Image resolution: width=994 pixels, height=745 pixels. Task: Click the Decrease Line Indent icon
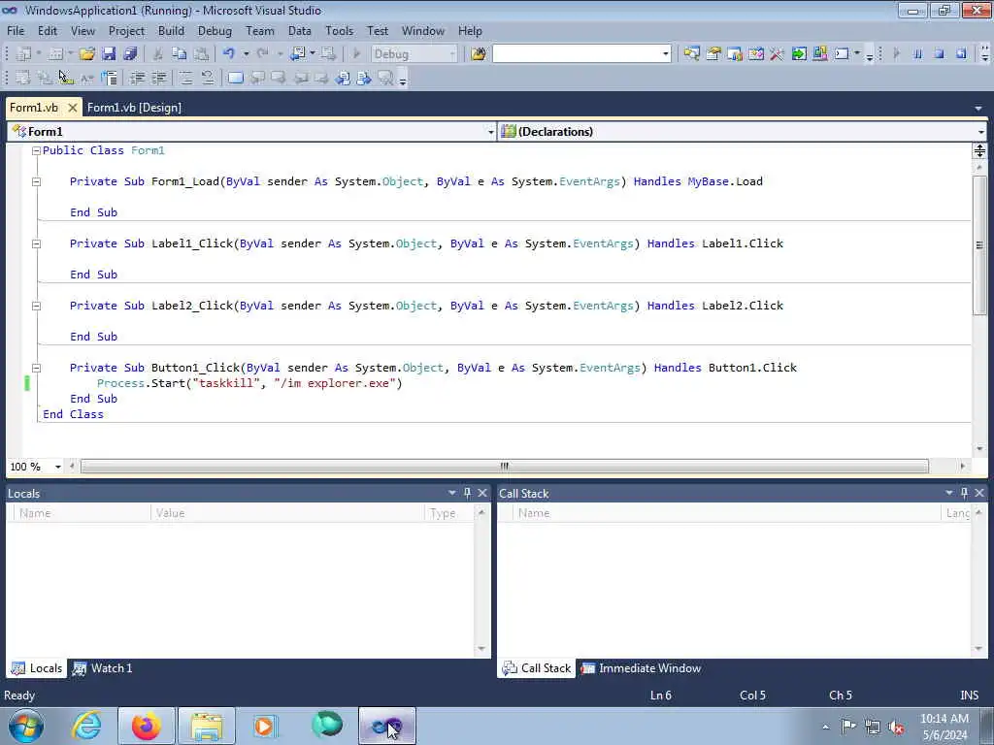click(x=137, y=78)
